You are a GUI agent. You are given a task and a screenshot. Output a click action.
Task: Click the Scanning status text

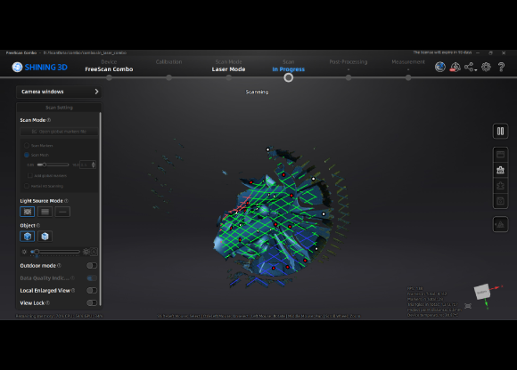pyautogui.click(x=258, y=92)
